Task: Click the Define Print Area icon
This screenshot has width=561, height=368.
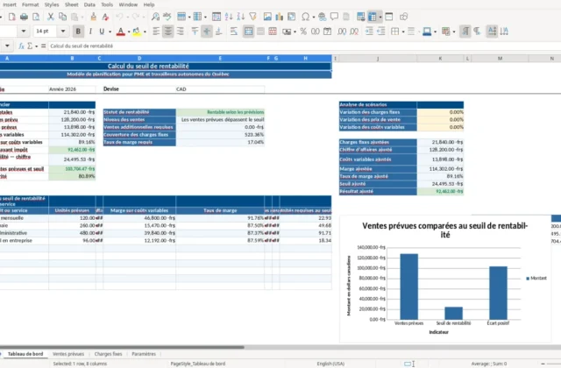Action: tap(360, 17)
